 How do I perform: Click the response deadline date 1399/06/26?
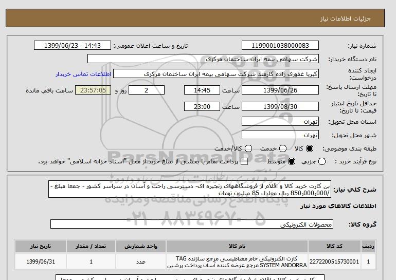(280, 90)
